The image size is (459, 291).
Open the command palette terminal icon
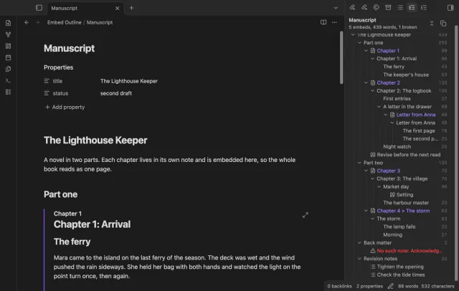tap(8, 80)
